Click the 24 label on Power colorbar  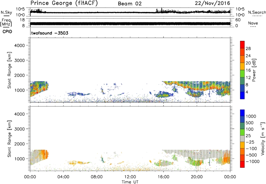point(248,56)
